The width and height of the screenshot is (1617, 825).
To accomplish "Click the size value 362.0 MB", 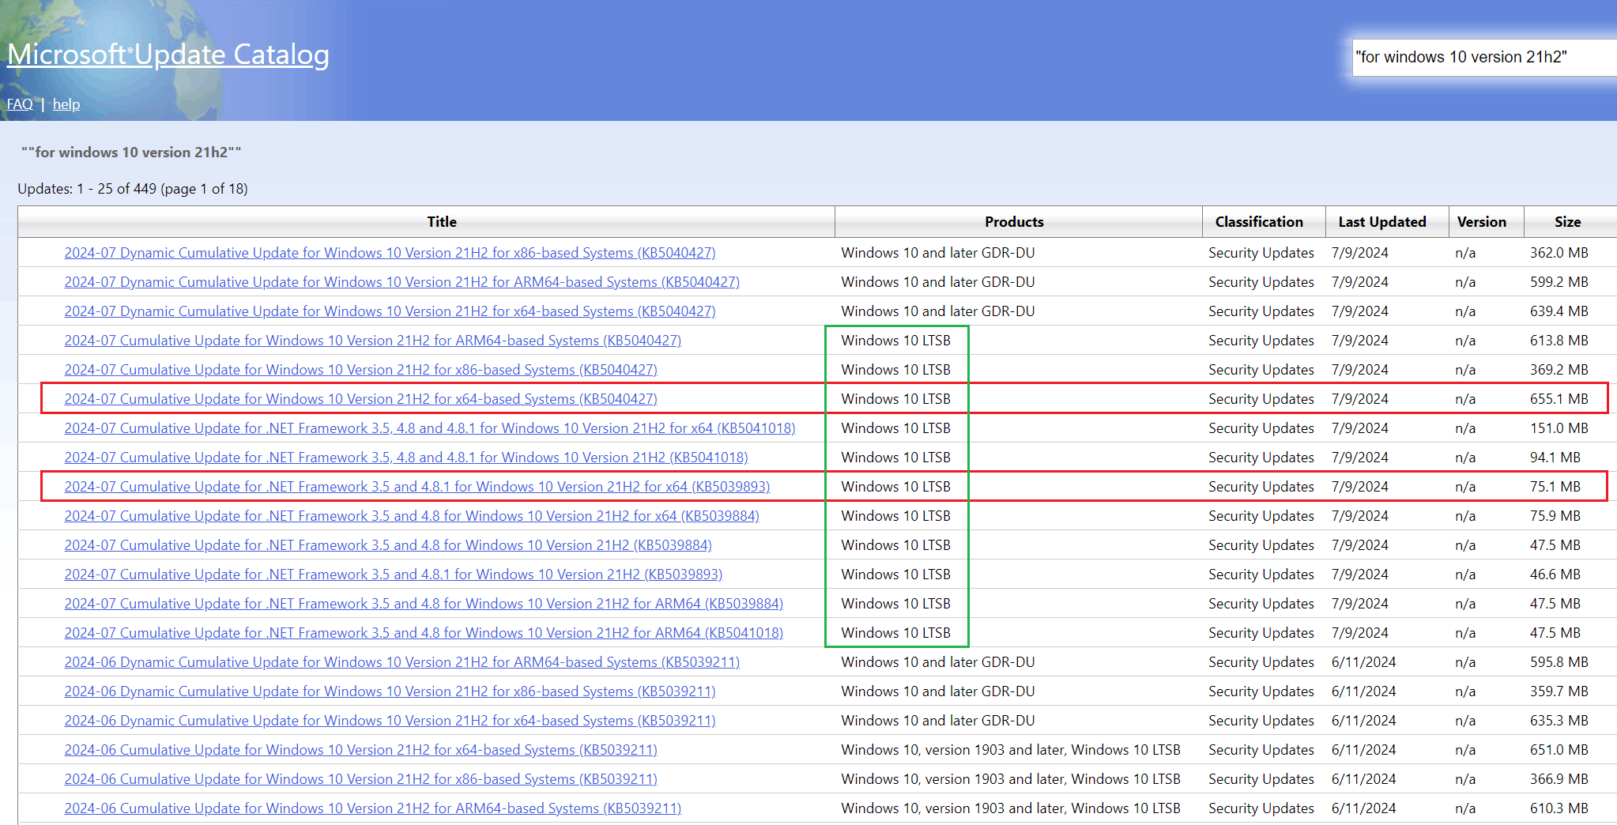I will click(1559, 253).
